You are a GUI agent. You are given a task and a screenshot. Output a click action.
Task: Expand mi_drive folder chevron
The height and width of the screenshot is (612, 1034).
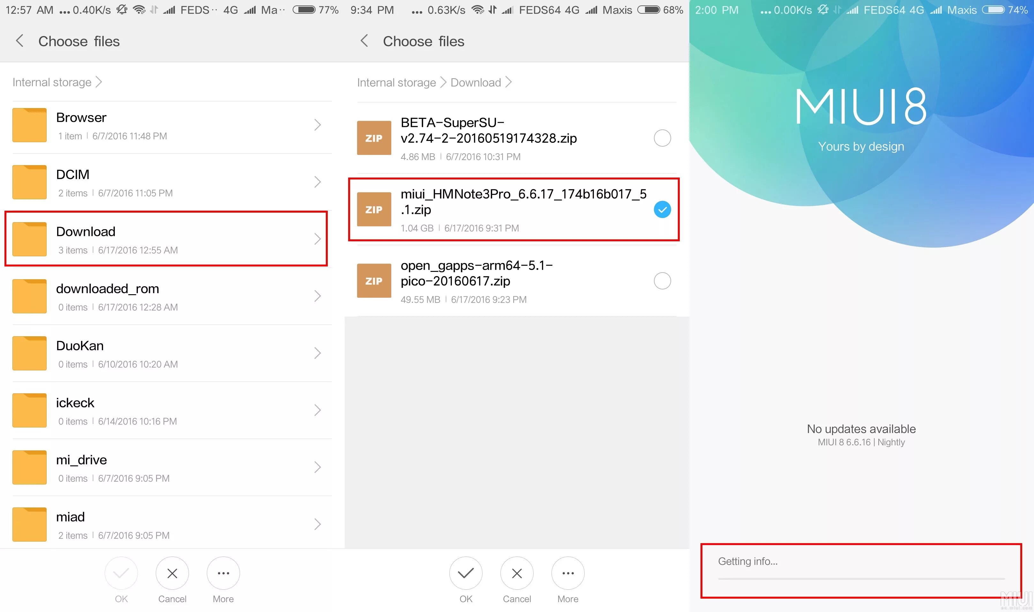(x=318, y=467)
